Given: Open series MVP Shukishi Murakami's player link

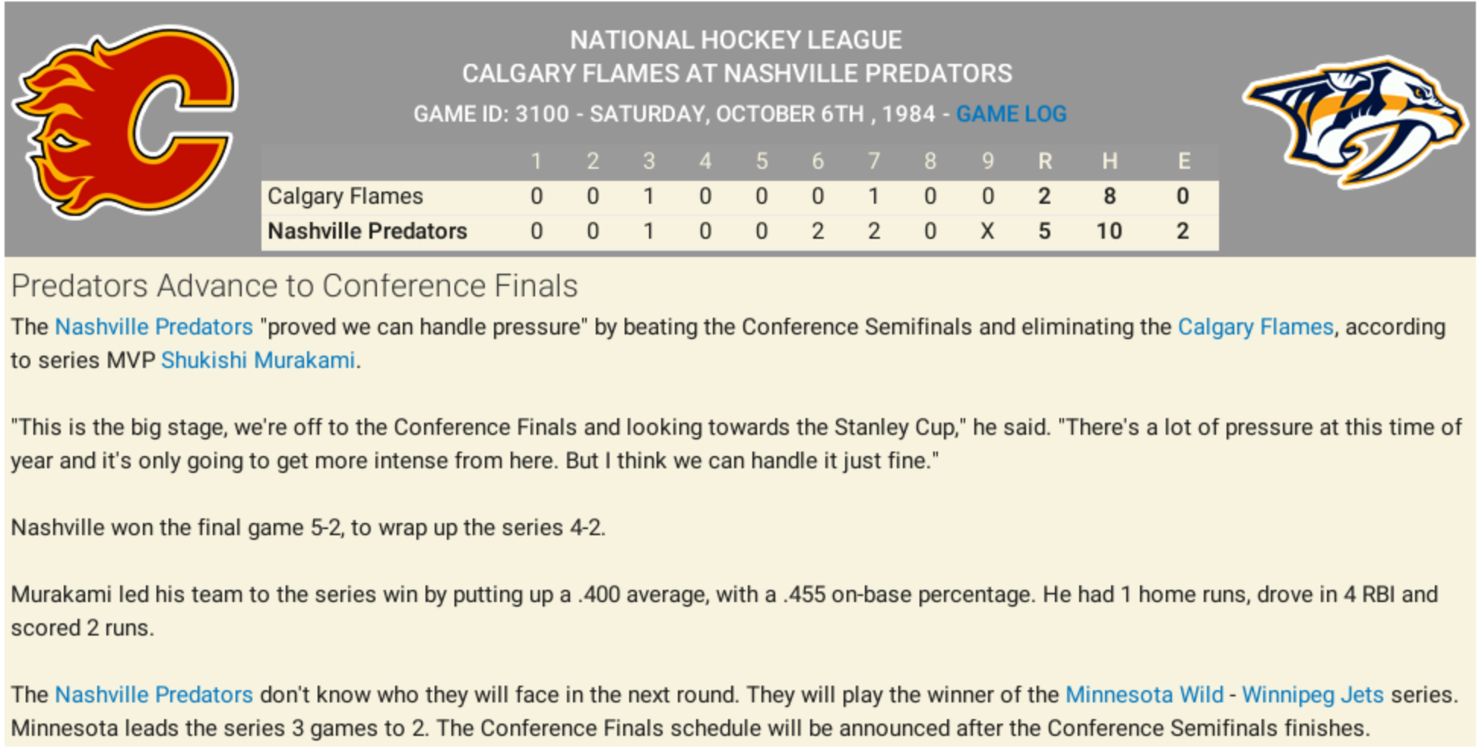Looking at the screenshot, I should [258, 360].
